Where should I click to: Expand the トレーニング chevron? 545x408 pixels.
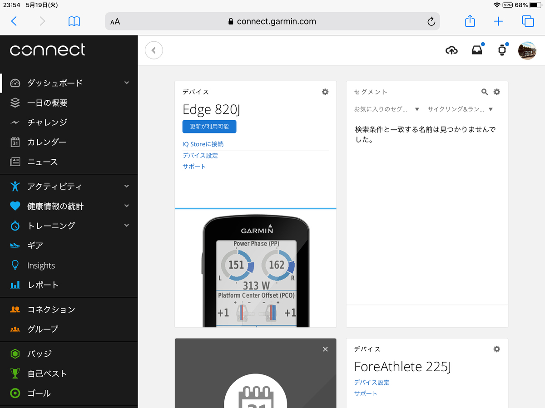(x=127, y=225)
